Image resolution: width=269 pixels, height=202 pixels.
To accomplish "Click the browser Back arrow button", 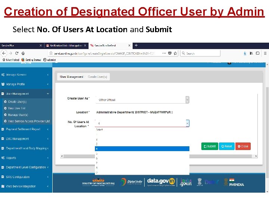I will [x=4, y=53].
